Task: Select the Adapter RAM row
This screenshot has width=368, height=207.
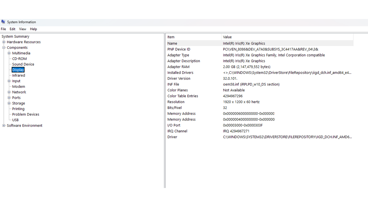Action: 260,67
